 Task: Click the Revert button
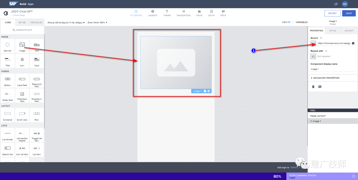pyautogui.click(x=332, y=13)
